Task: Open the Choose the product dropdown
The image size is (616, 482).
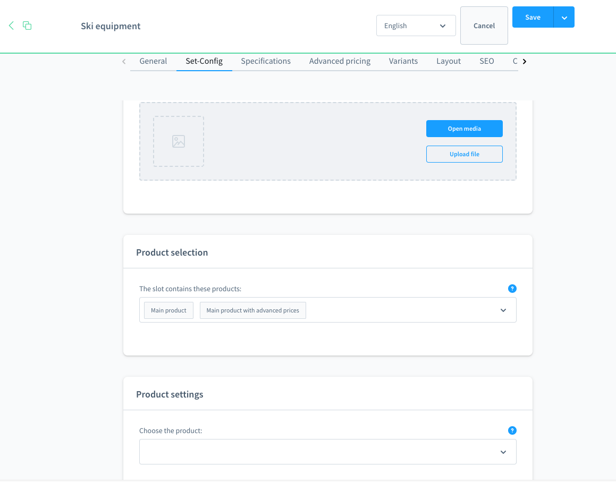Action: pyautogui.click(x=327, y=452)
